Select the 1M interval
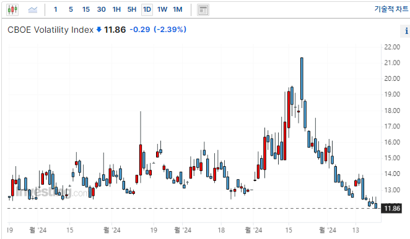410x239 pixels. click(178, 10)
